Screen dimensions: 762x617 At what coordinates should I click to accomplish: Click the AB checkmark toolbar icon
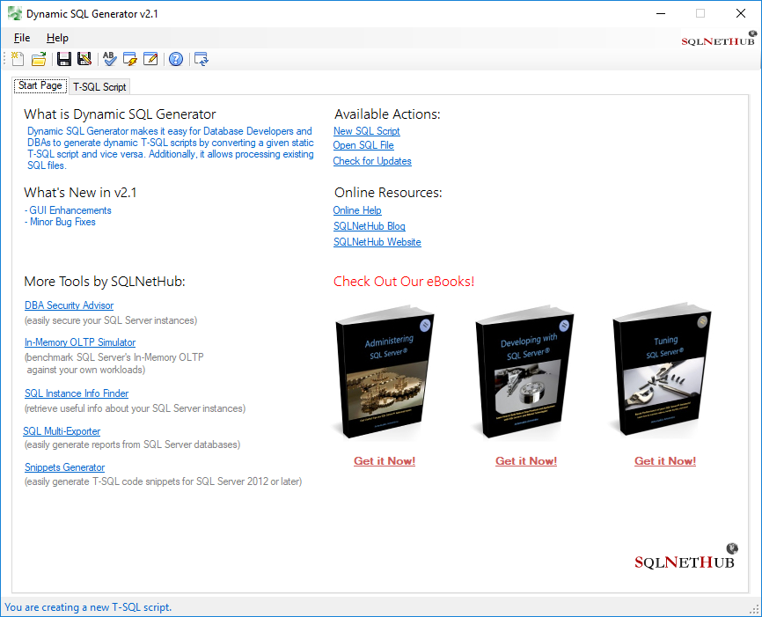110,59
